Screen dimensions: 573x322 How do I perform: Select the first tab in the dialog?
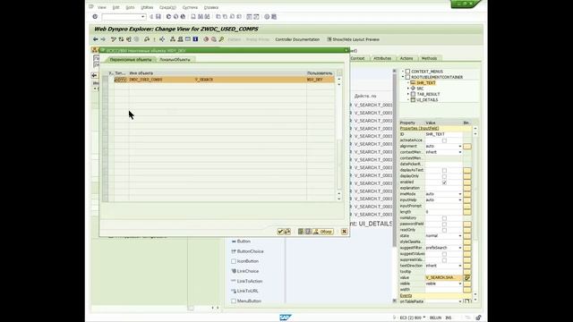[x=131, y=60]
